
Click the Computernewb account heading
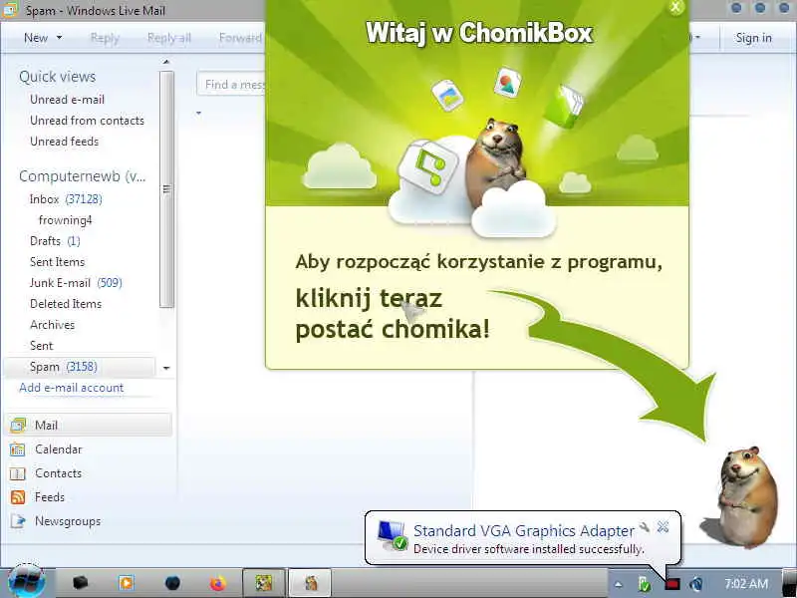coord(83,176)
